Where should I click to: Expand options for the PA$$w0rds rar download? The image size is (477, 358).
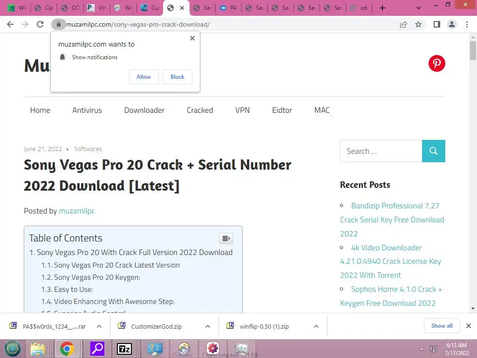99,326
